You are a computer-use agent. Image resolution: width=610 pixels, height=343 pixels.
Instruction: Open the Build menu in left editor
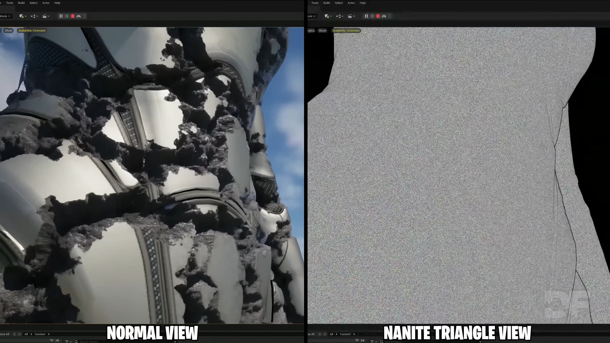pyautogui.click(x=21, y=3)
